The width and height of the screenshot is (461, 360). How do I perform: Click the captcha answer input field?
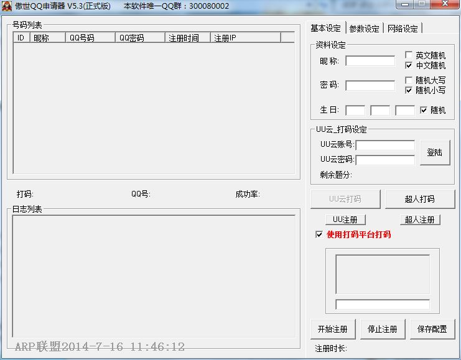[x=383, y=305]
